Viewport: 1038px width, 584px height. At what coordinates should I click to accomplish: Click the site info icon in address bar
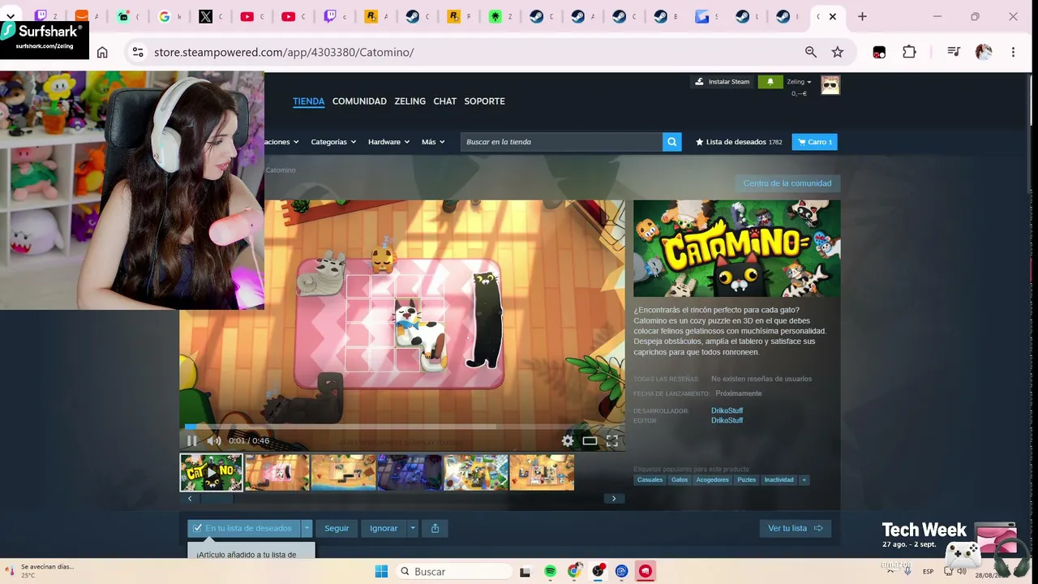pyautogui.click(x=137, y=52)
